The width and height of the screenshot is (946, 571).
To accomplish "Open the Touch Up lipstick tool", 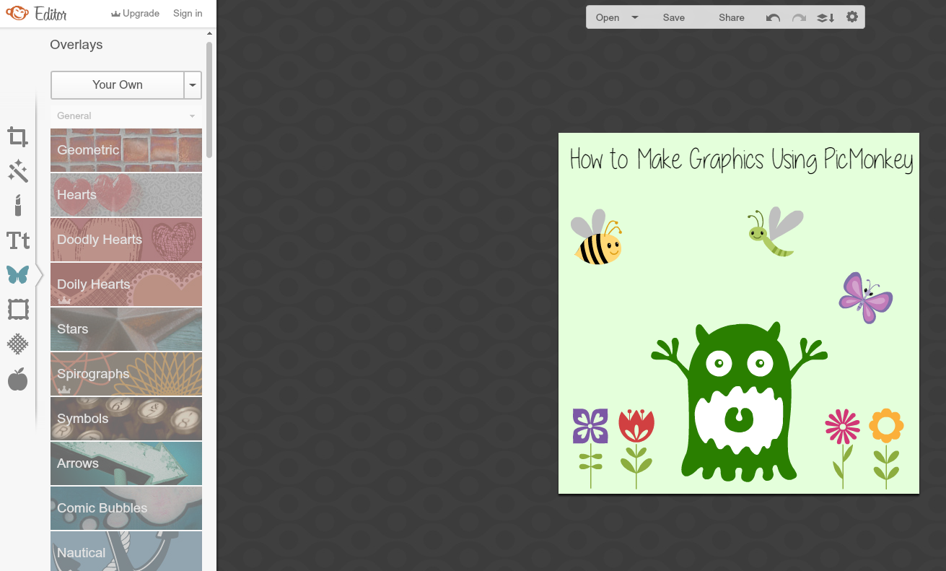I will point(18,206).
